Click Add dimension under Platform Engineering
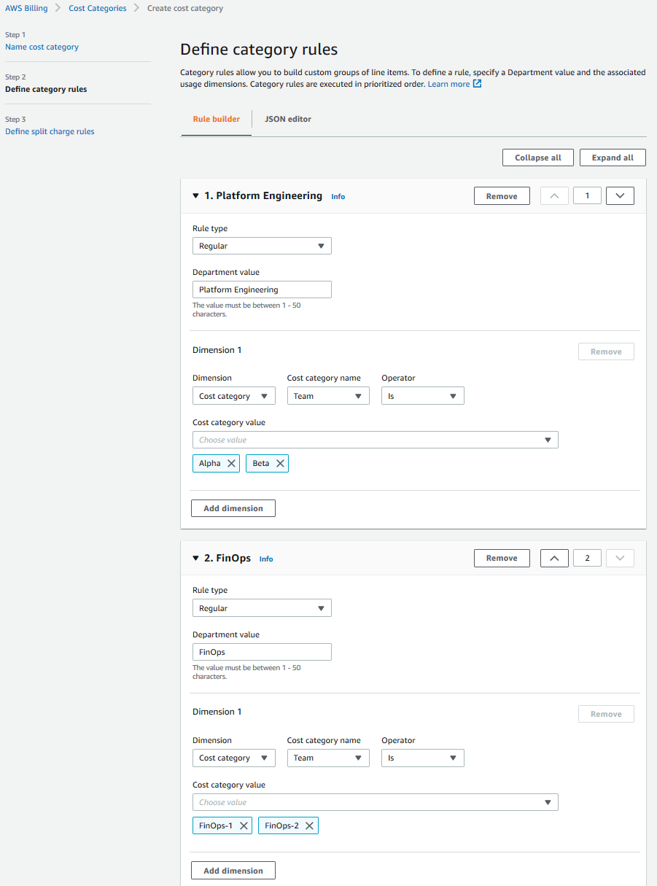 pyautogui.click(x=233, y=508)
